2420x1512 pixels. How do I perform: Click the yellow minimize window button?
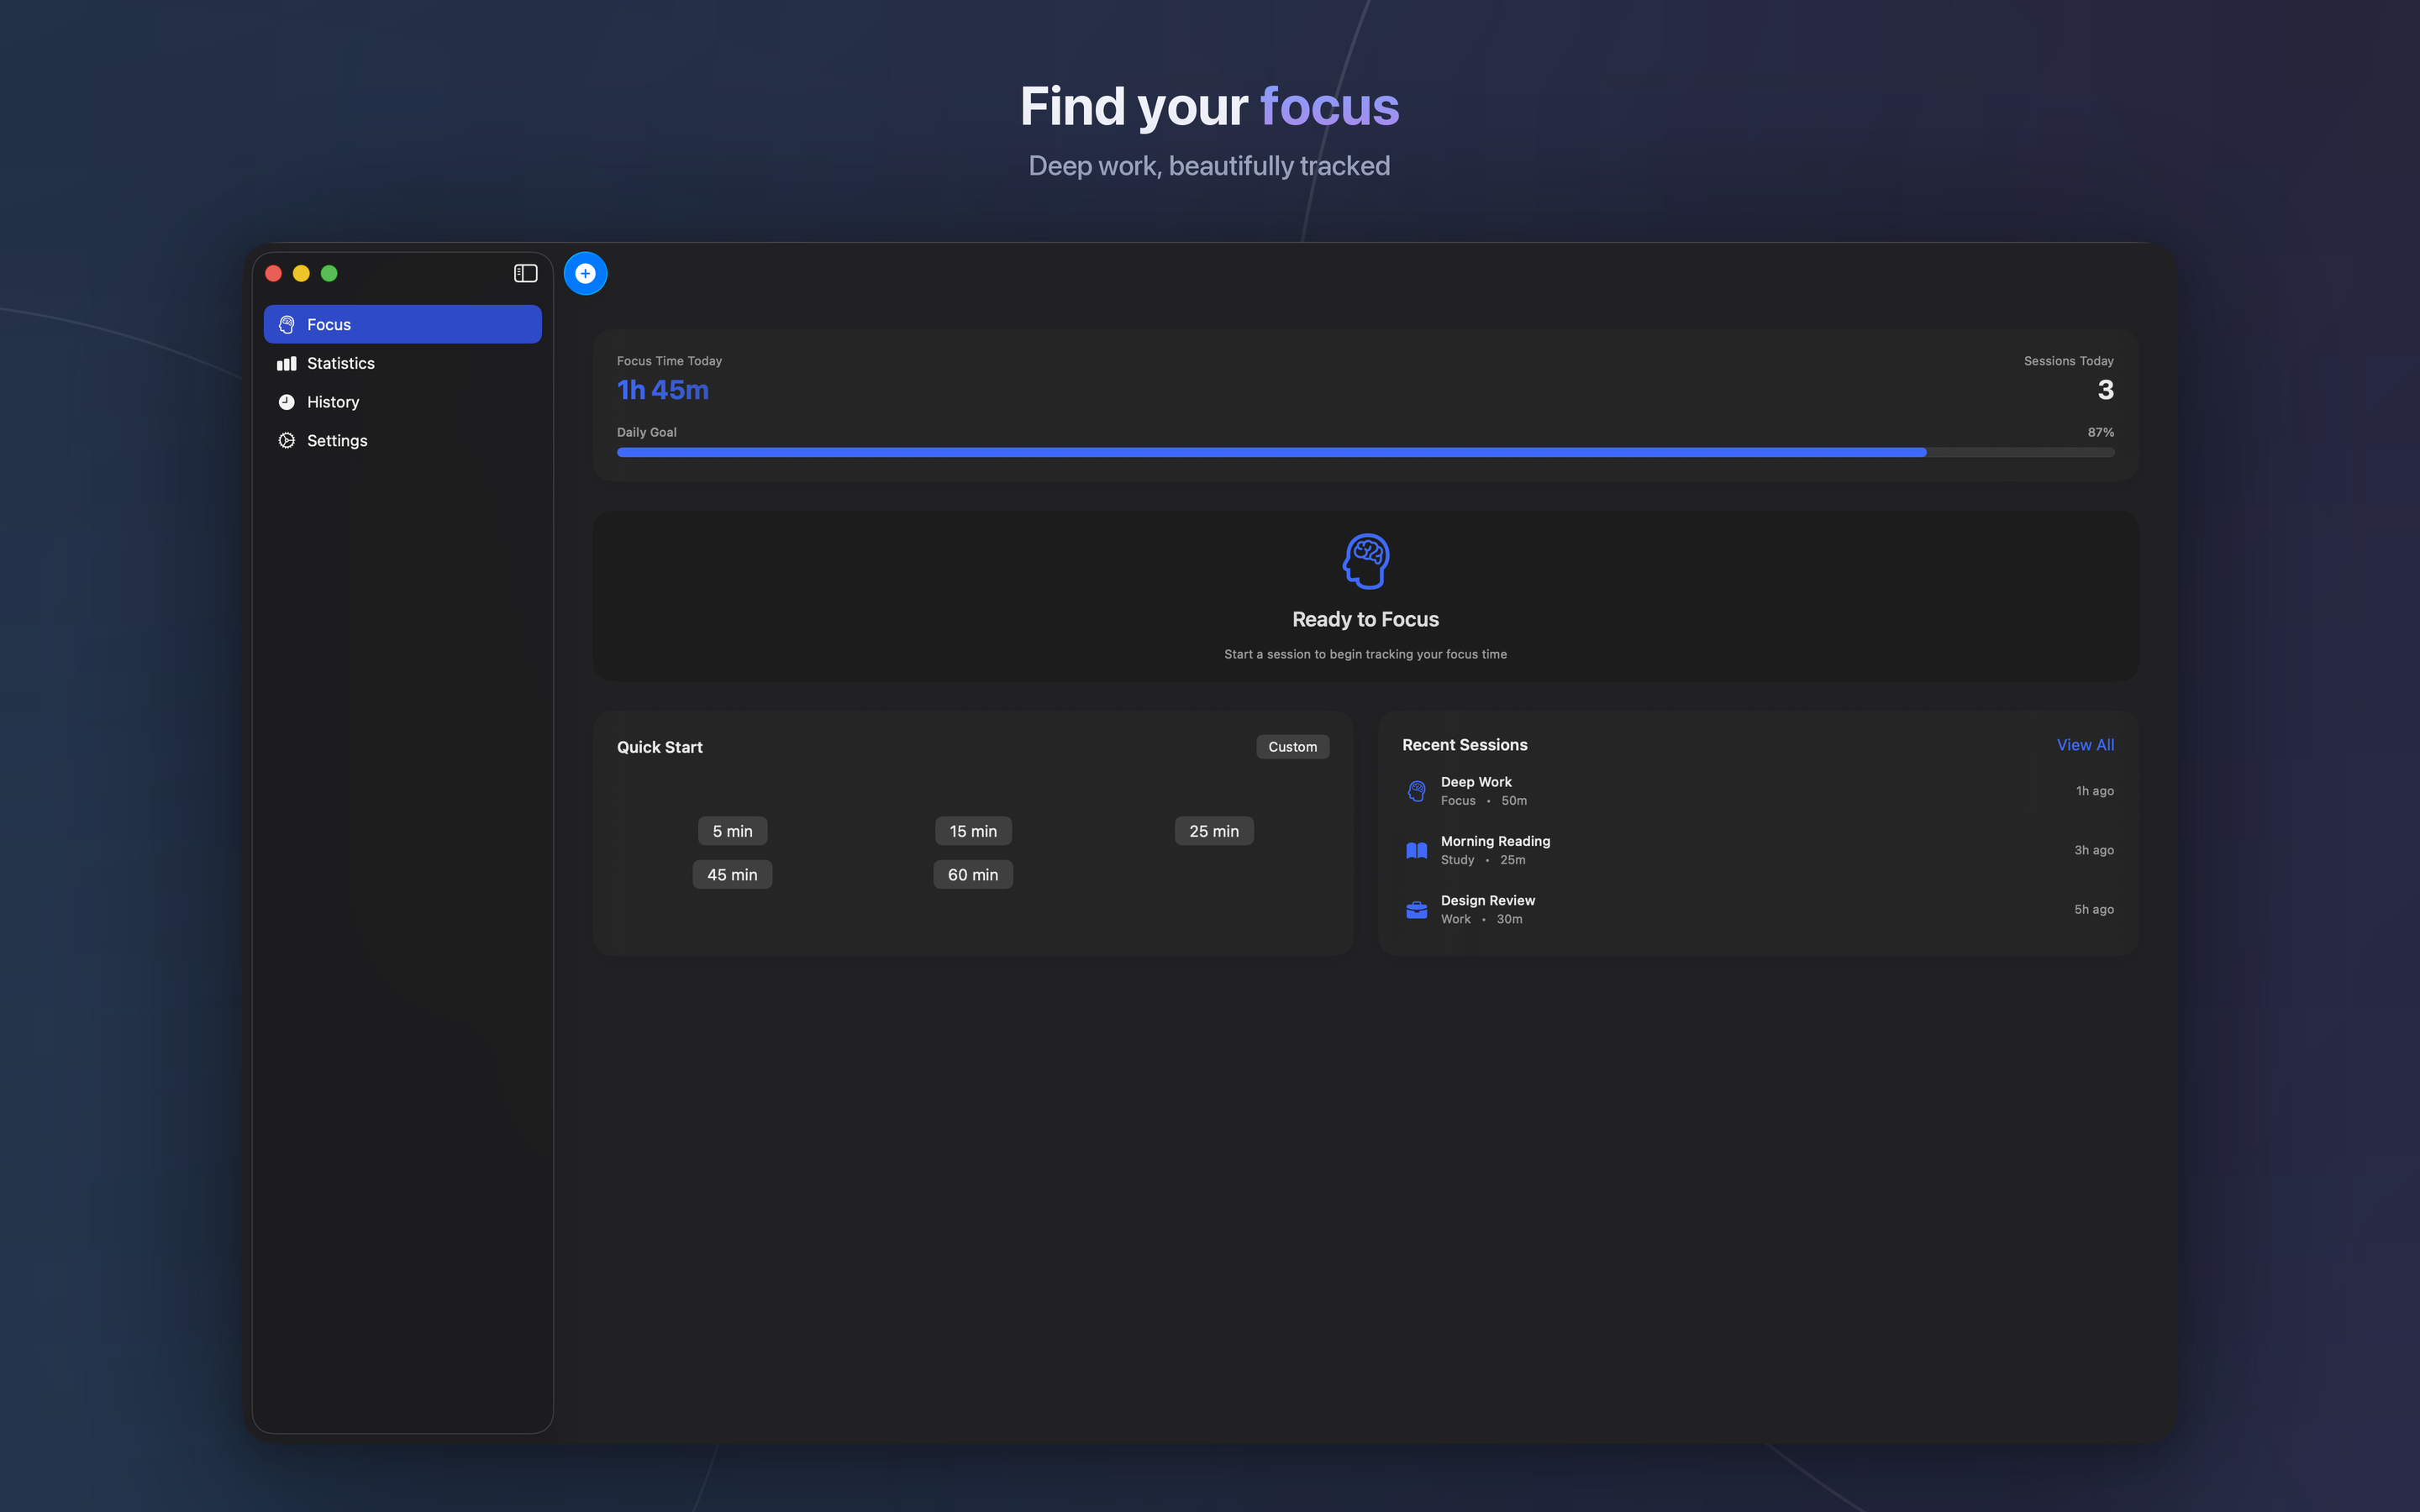coord(301,273)
